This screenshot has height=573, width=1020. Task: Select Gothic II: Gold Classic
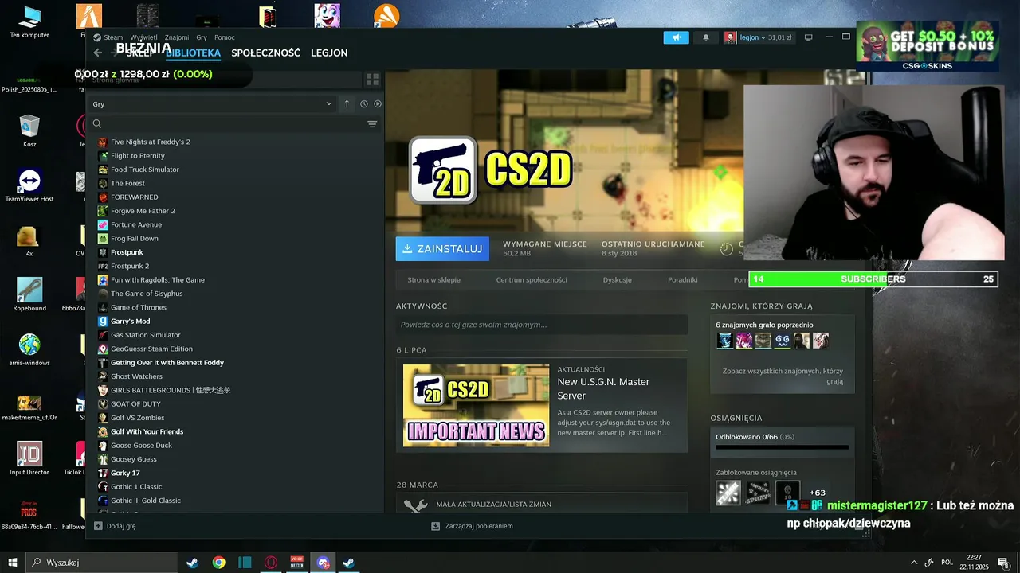(146, 501)
